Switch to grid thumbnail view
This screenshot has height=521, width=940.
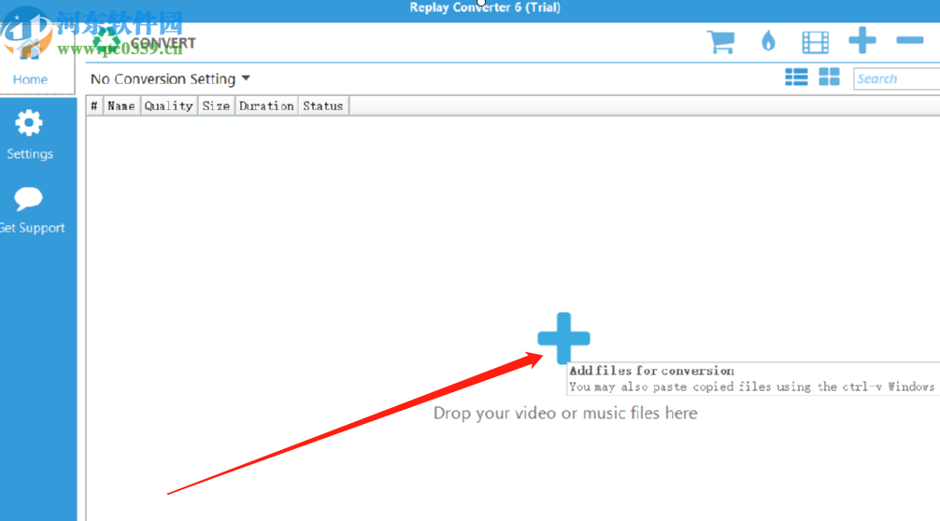click(x=829, y=77)
